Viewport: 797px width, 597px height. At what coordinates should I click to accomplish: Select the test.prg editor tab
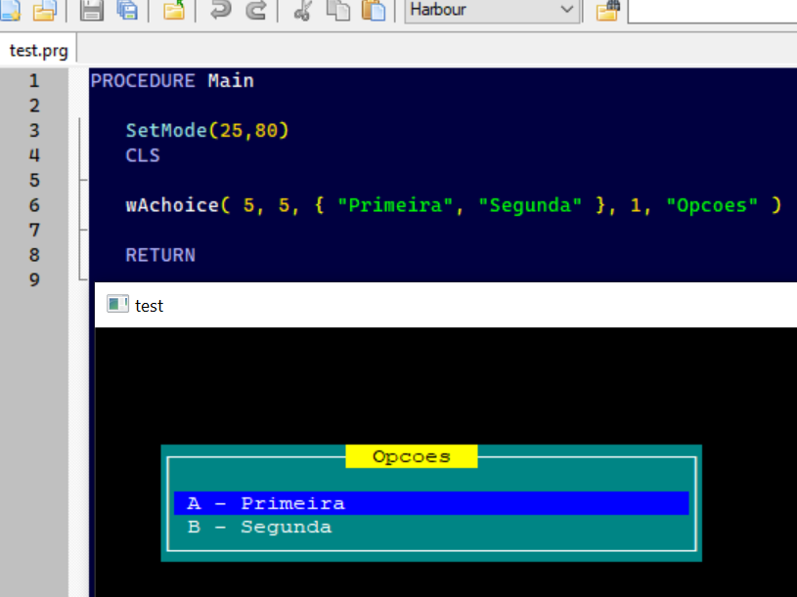tap(38, 51)
